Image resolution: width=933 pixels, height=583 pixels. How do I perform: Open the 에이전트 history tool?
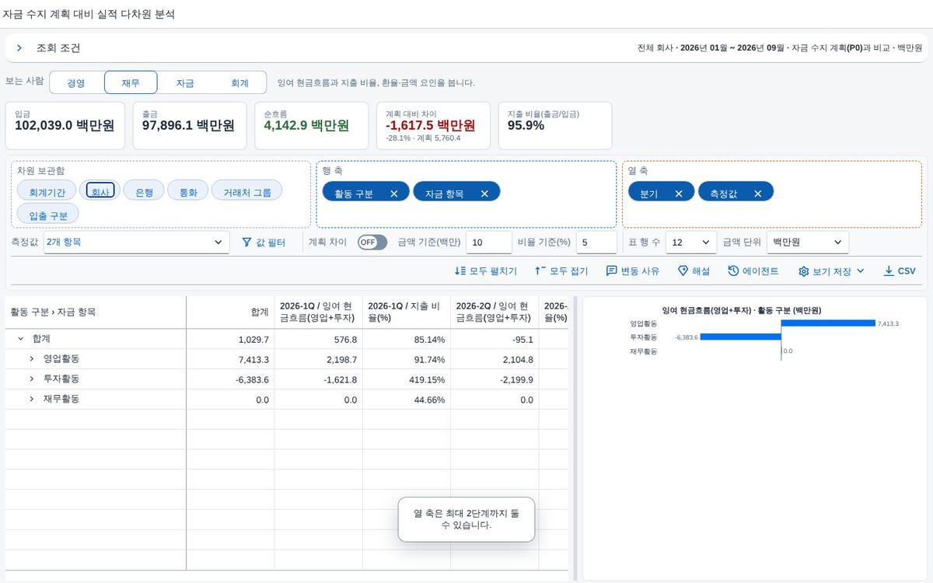[753, 271]
